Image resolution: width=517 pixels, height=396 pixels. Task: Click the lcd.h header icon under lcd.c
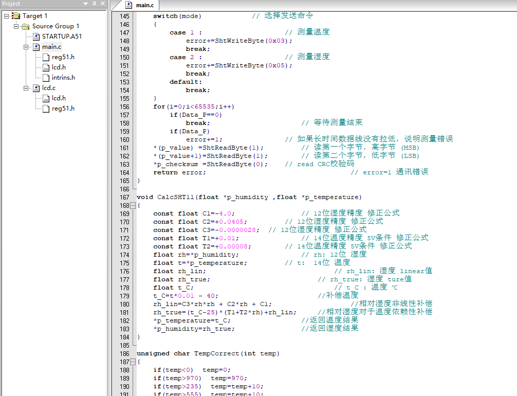(46, 98)
